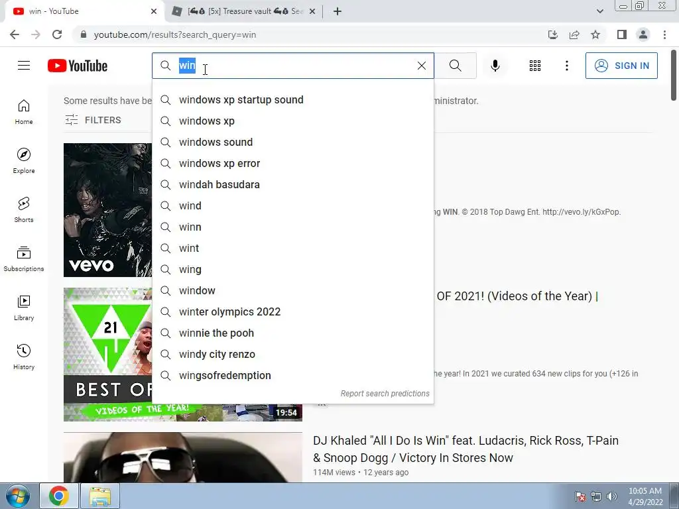Click the address bar URL
The width and height of the screenshot is (679, 509).
click(x=175, y=34)
